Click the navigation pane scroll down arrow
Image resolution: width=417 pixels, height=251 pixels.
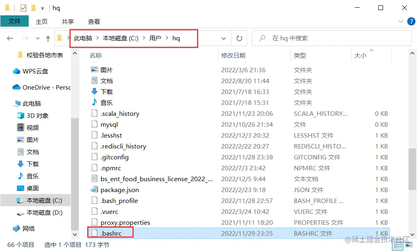coord(75,234)
